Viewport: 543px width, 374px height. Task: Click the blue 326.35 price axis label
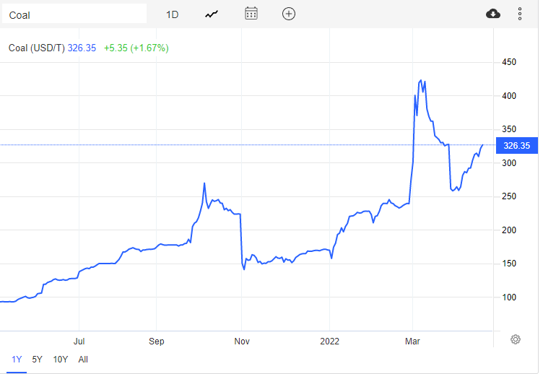pyautogui.click(x=516, y=145)
